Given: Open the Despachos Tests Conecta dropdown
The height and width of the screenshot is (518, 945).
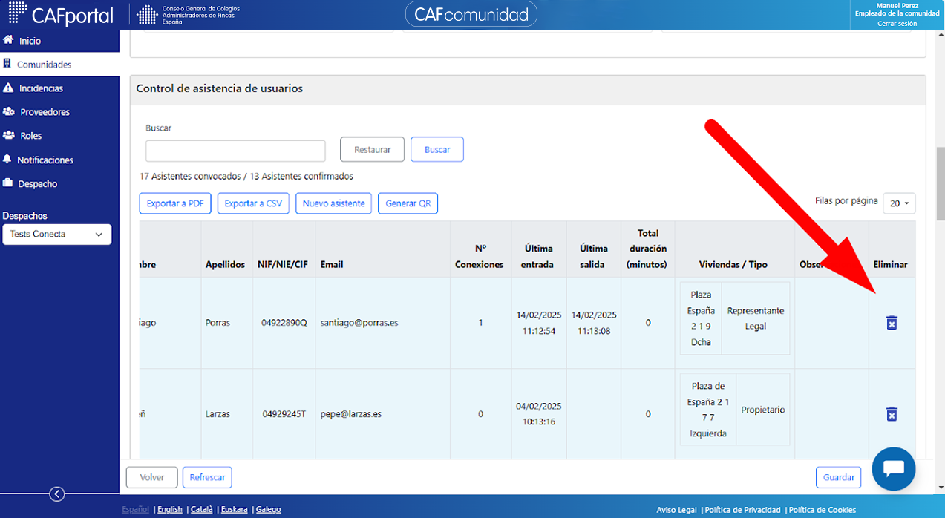Looking at the screenshot, I should 57,235.
